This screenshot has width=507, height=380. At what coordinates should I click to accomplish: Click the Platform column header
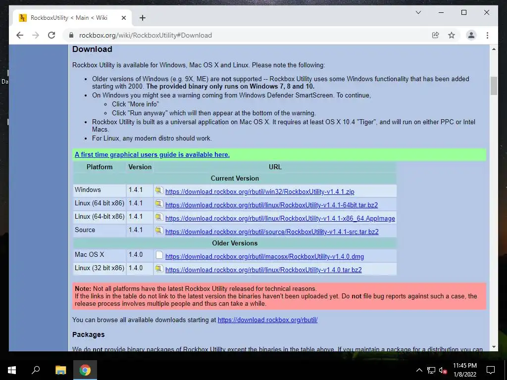coord(100,167)
